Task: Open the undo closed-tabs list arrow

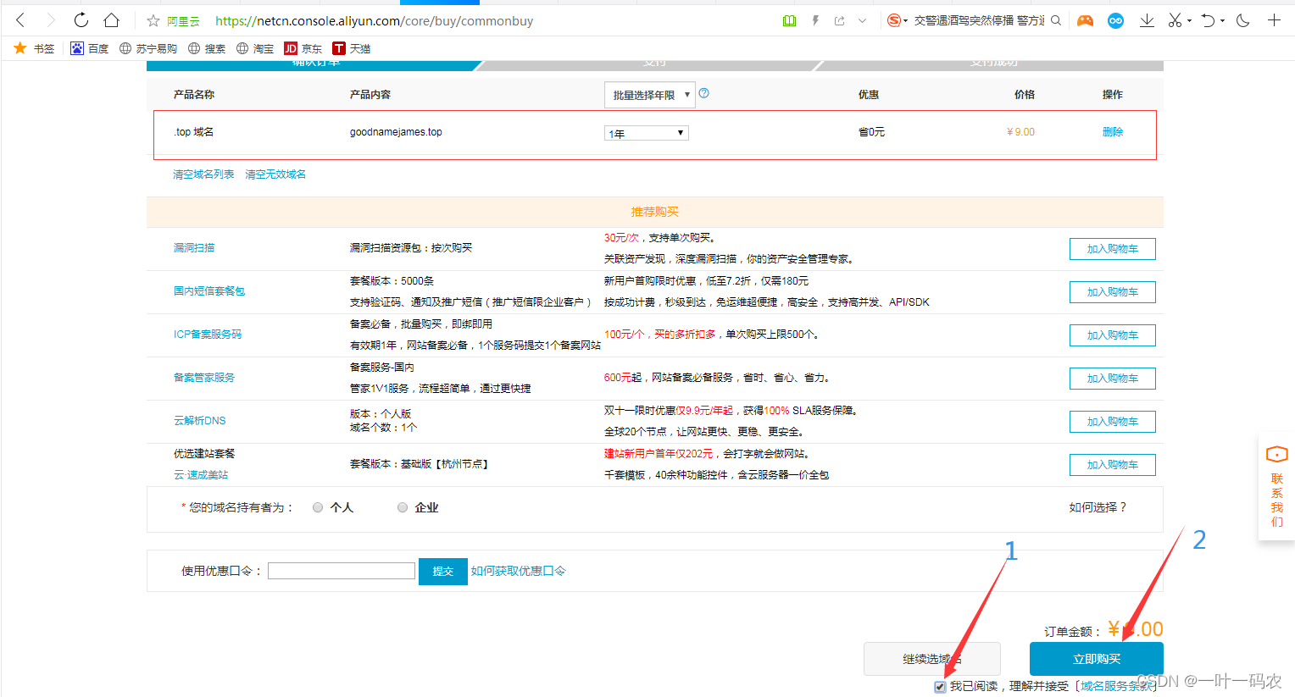Action: 1222,20
